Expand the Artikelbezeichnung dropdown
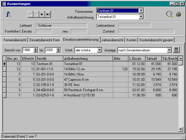This screenshot has height=140, width=186. click(x=141, y=17)
